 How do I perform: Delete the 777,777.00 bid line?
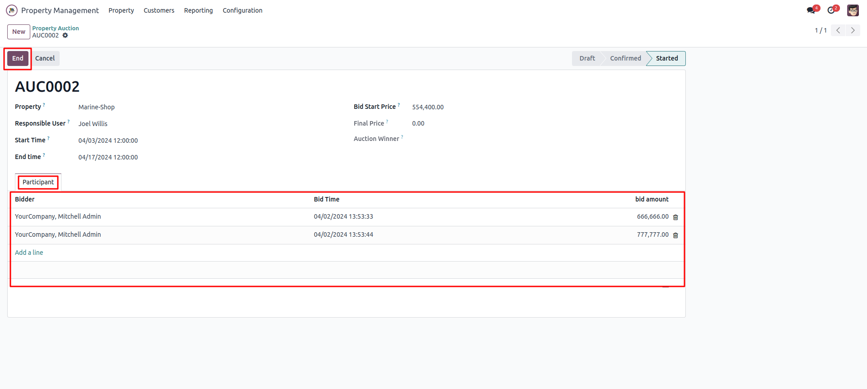click(675, 235)
